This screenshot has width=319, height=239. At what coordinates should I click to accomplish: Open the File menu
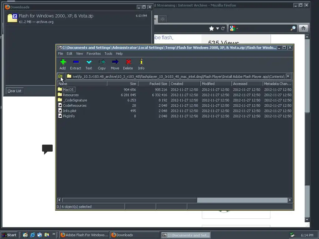pyautogui.click(x=60, y=54)
